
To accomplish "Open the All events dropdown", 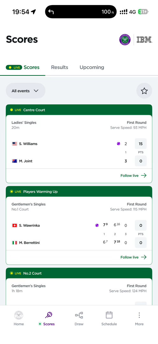I will pyautogui.click(x=25, y=91).
